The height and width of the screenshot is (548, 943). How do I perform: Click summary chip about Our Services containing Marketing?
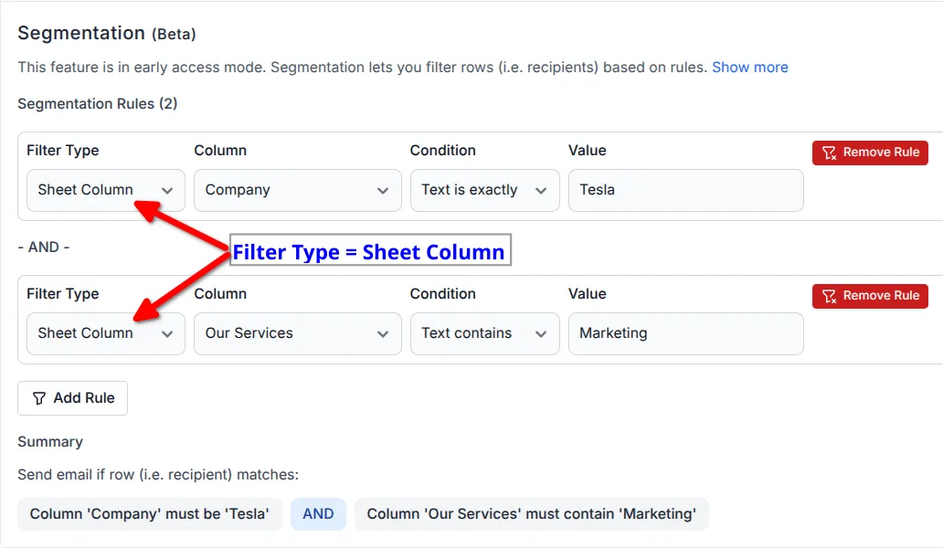pos(533,513)
